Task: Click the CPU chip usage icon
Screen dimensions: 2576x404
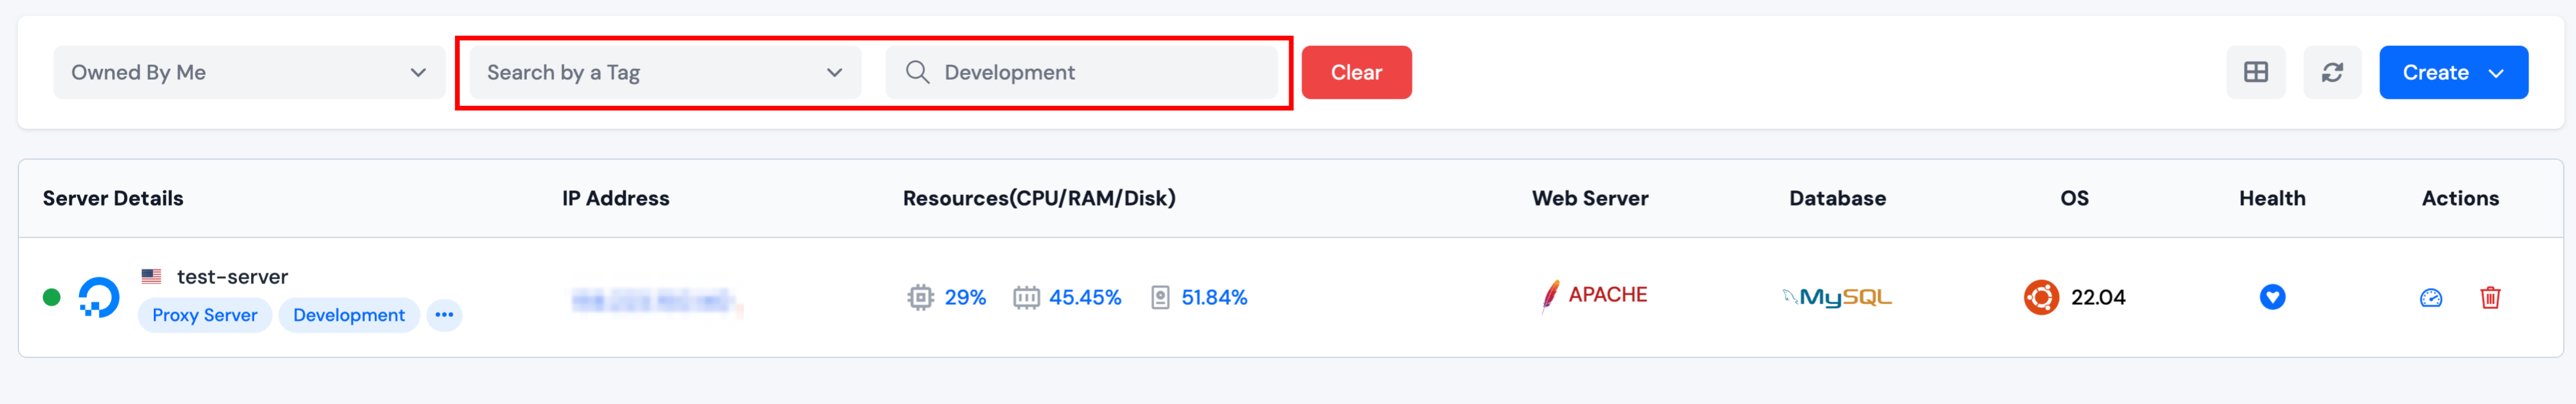Action: click(920, 297)
